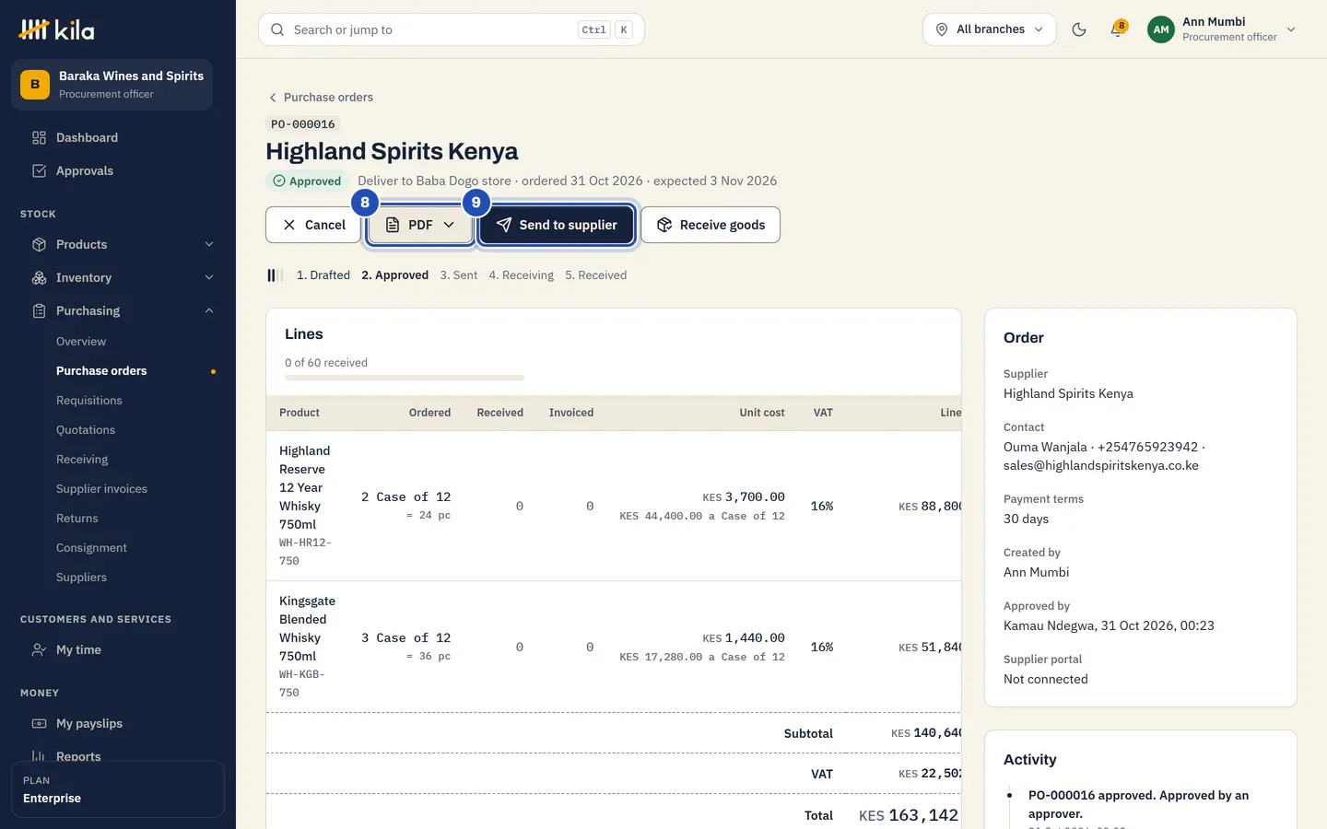Open Supplier invoices

101,489
